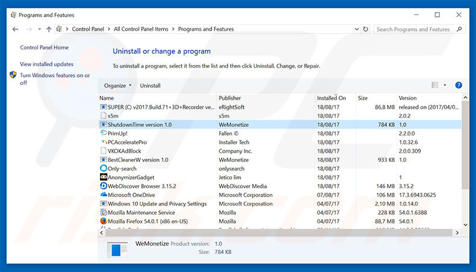
Task: Click the view options icon
Action: [435, 85]
